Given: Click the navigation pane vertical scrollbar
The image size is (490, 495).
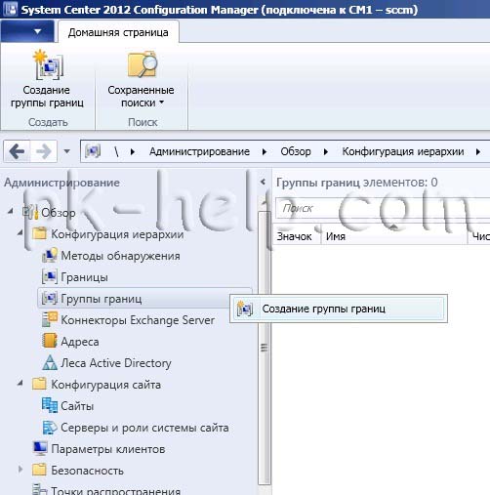Looking at the screenshot, I should (265, 349).
